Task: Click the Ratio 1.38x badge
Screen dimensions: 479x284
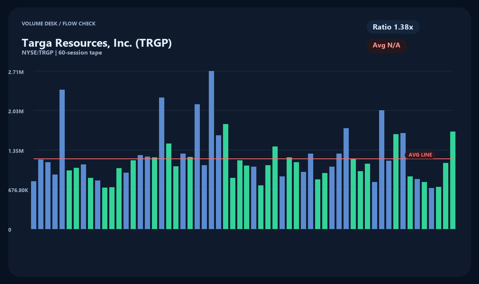Action: pos(393,27)
